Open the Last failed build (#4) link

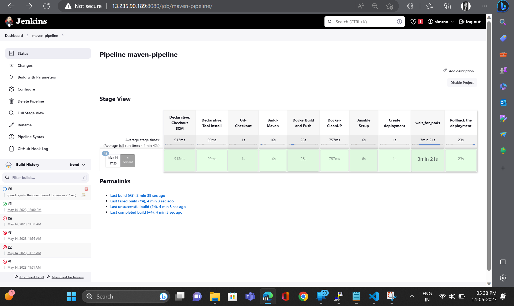pos(142,201)
